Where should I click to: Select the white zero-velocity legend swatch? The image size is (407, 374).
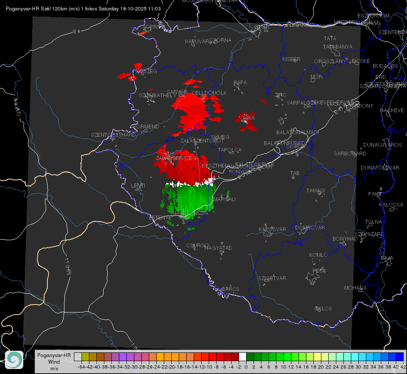click(x=242, y=357)
